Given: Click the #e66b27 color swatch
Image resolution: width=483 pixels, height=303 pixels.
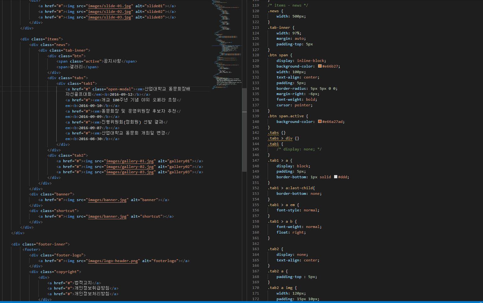Looking at the screenshot, I should coord(320,66).
